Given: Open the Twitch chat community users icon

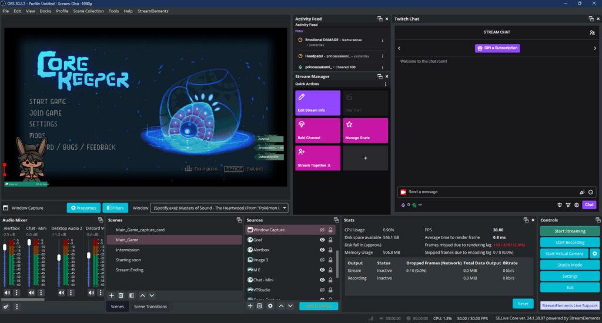Looking at the screenshot, I should pos(592,32).
